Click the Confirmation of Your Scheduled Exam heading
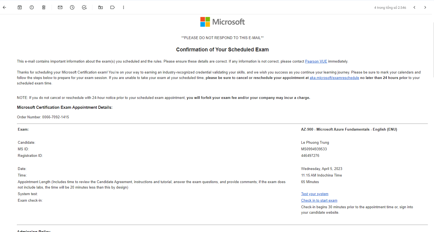434x232 pixels. pos(222,50)
